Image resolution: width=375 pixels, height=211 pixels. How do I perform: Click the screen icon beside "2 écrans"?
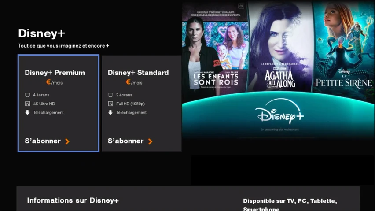click(x=110, y=95)
